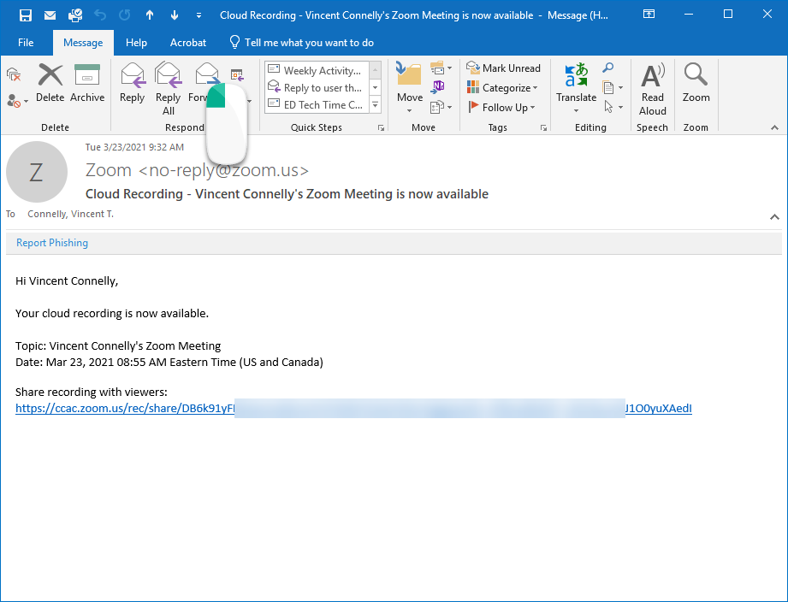This screenshot has width=788, height=602.
Task: Open the Follow Up dropdown
Action: [503, 107]
